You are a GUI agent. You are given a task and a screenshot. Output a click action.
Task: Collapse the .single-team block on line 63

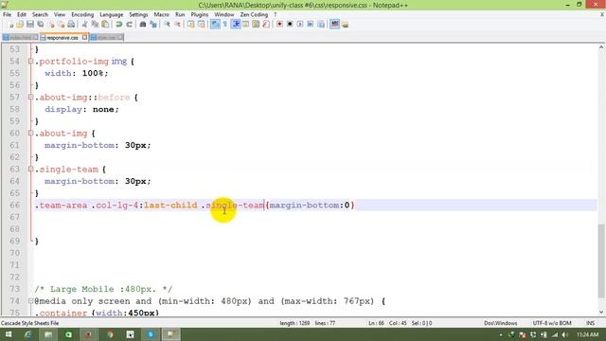point(30,169)
